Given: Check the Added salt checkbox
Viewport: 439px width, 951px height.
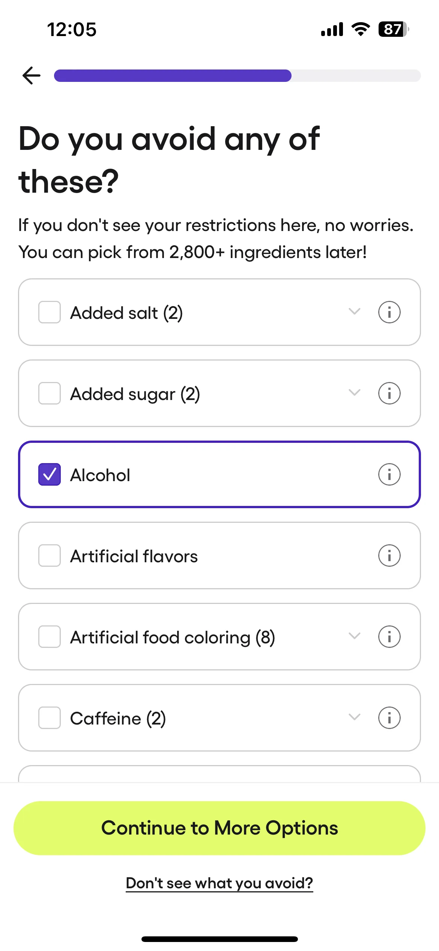Looking at the screenshot, I should click(50, 312).
